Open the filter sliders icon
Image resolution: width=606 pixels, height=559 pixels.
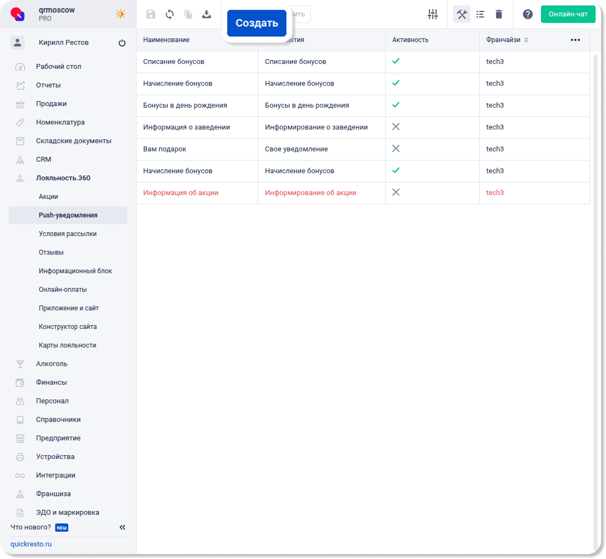click(433, 14)
